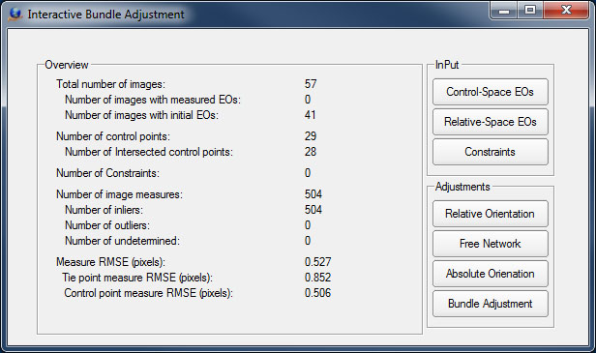Close the Interactive Bundle Adjustment window
Viewport: 596px width, 353px height.
tap(566, 11)
